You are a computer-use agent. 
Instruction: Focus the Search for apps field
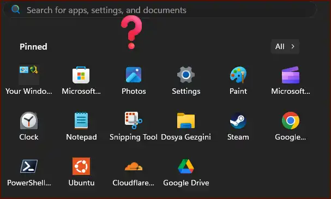[x=160, y=10]
